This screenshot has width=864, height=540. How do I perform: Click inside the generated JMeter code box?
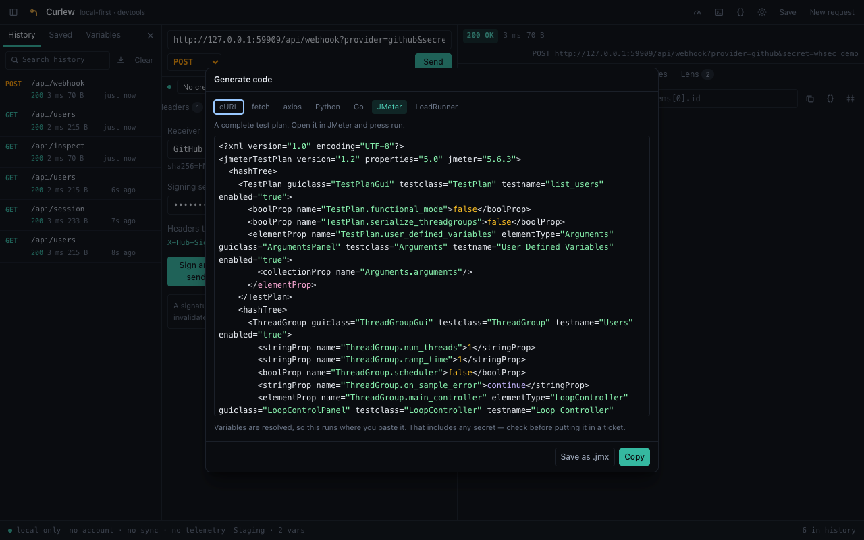click(432, 276)
